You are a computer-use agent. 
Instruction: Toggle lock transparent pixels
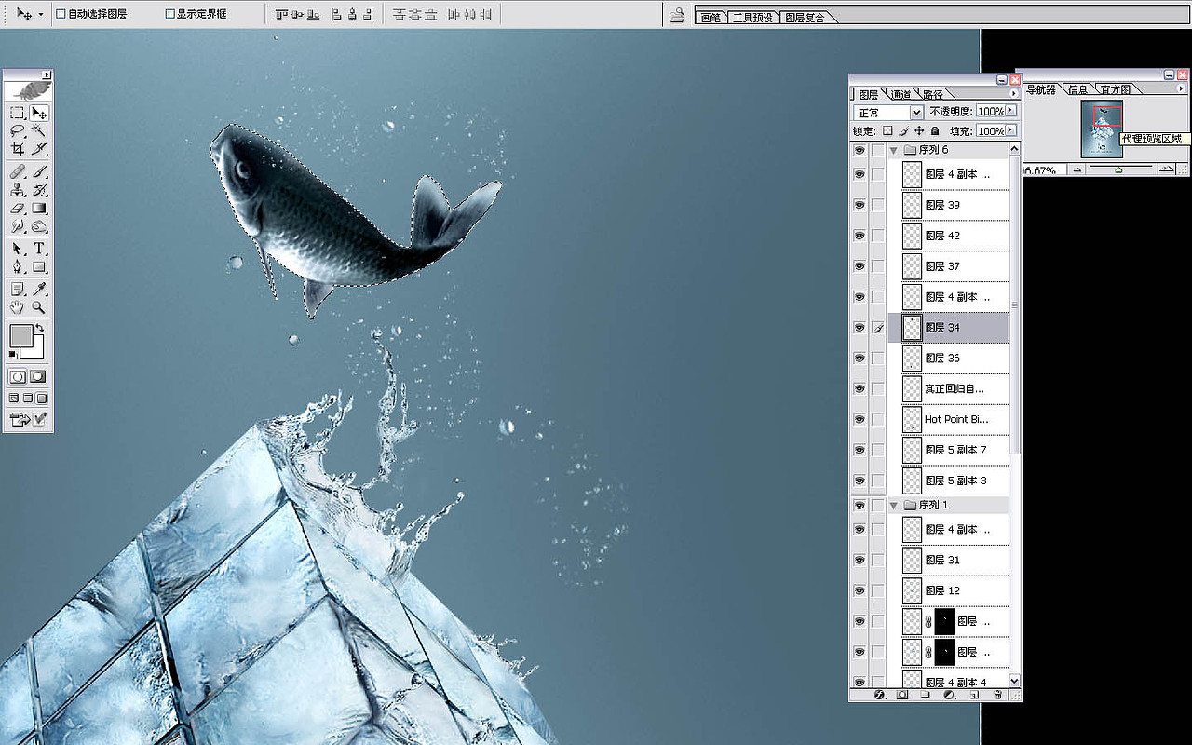(x=887, y=131)
